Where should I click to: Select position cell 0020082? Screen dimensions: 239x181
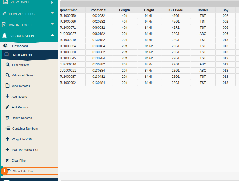point(99,16)
